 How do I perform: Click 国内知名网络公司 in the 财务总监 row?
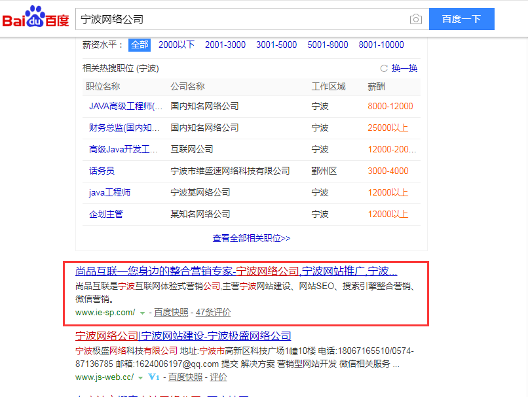coord(204,128)
